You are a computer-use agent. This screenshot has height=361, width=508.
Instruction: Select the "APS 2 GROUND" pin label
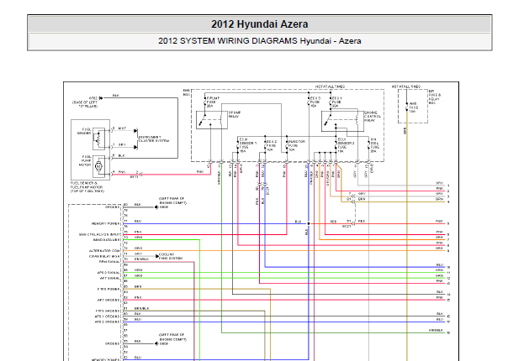pyautogui.click(x=108, y=322)
